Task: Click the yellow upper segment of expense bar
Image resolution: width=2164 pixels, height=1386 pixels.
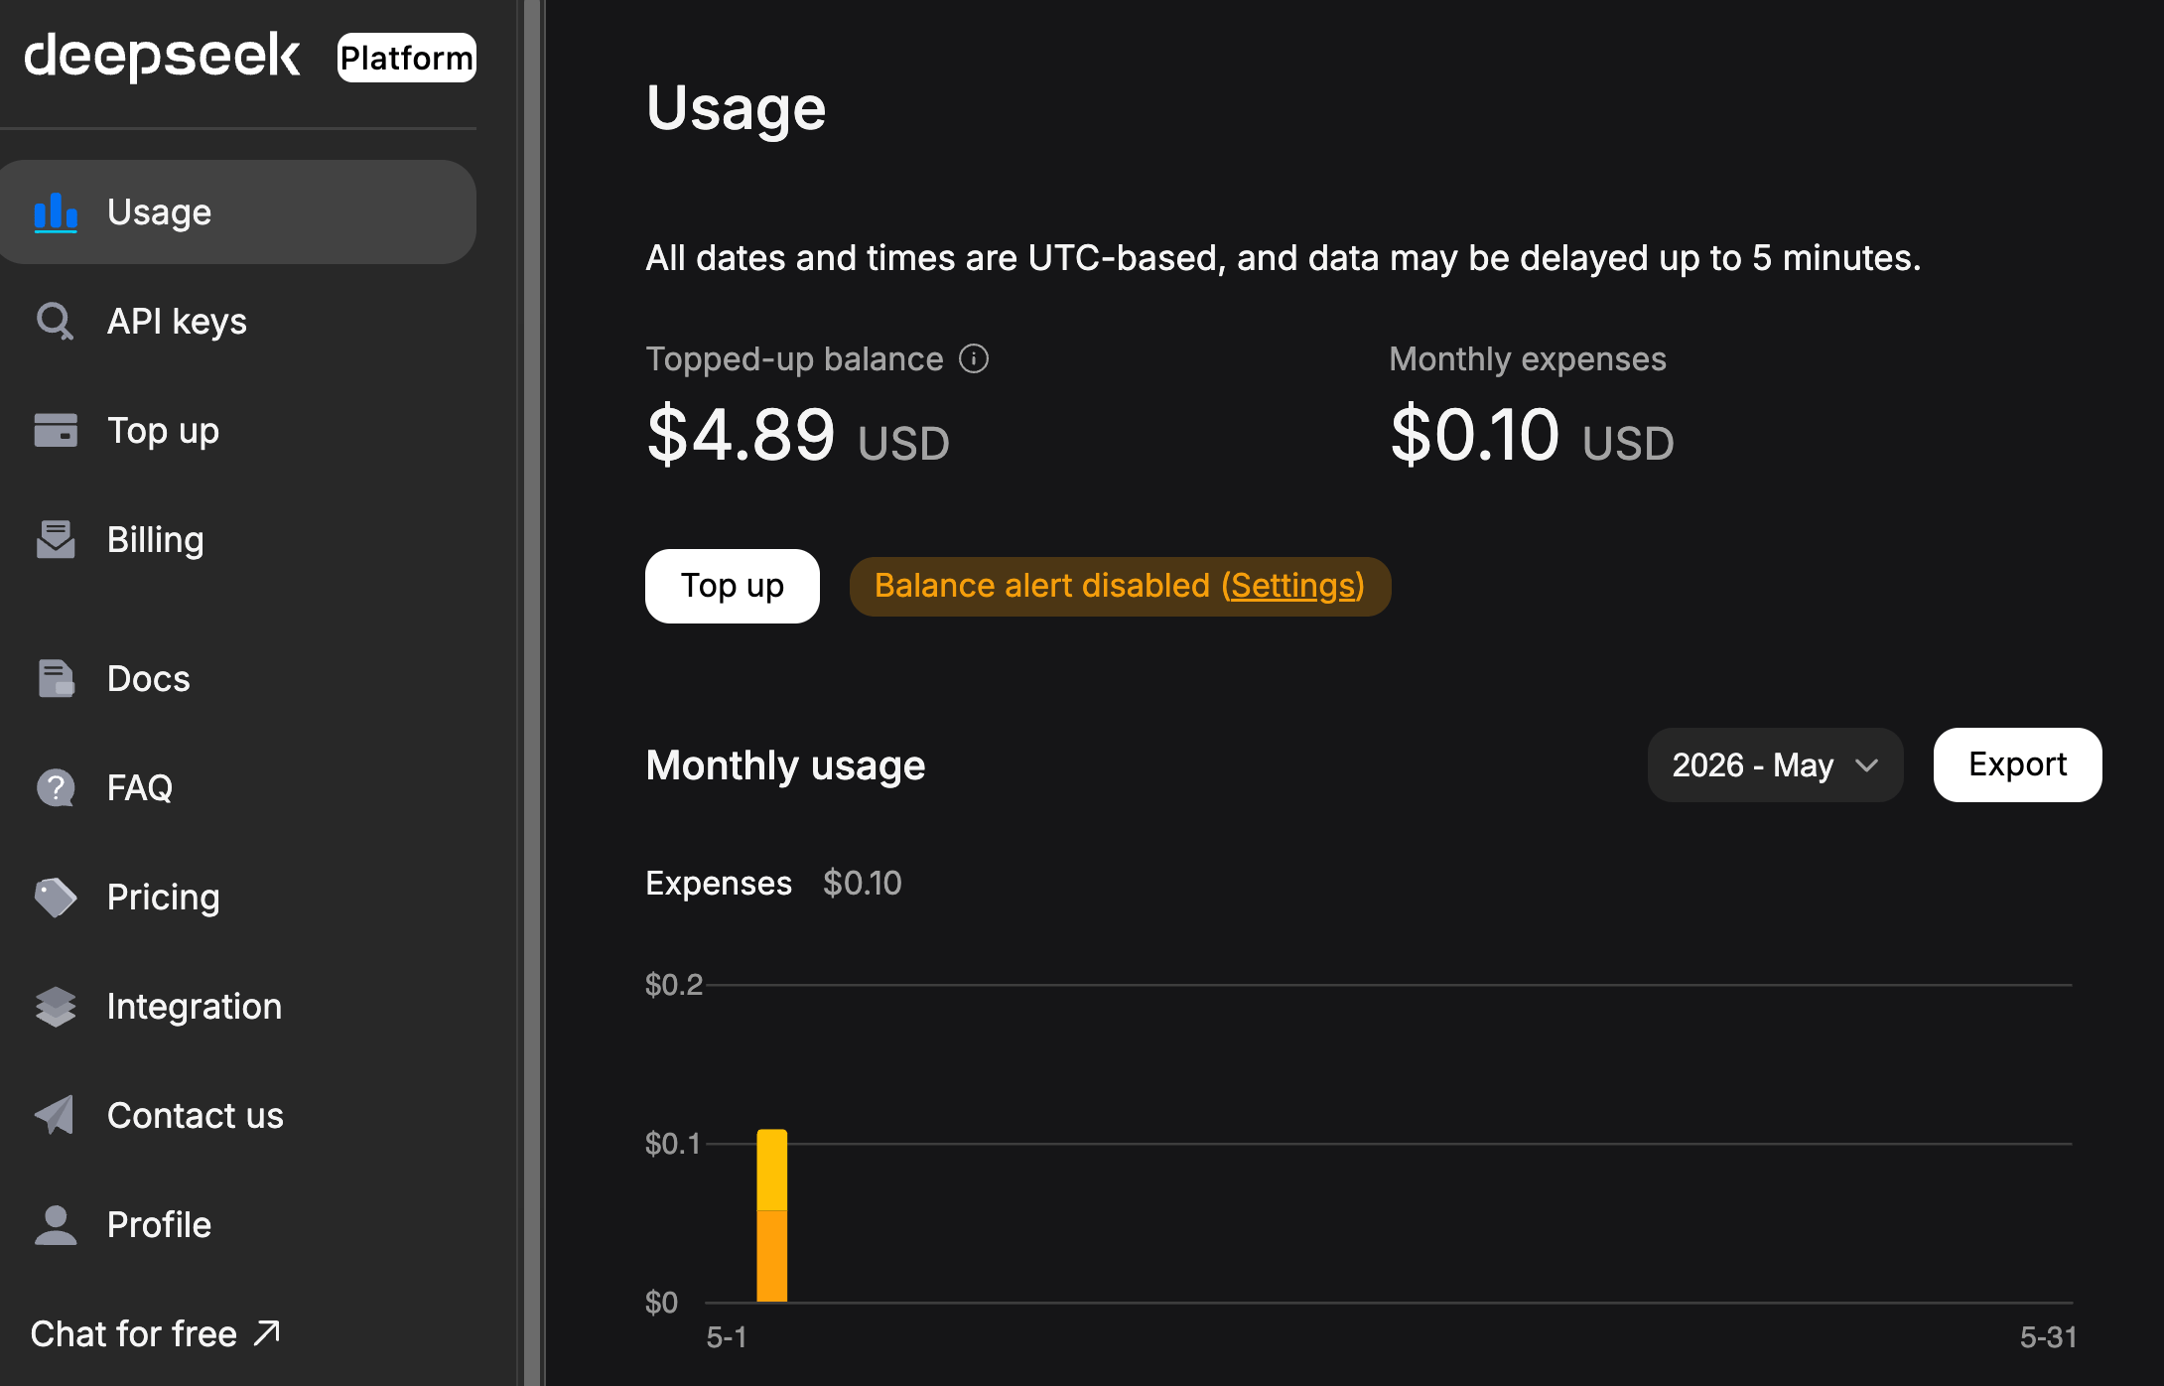Action: 772,1170
